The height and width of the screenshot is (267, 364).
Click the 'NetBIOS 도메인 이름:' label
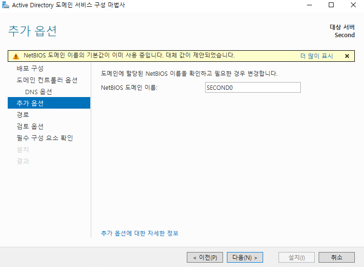pyautogui.click(x=129, y=87)
